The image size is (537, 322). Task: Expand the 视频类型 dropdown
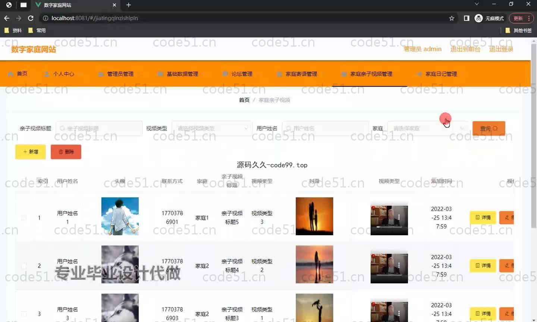[x=212, y=128]
